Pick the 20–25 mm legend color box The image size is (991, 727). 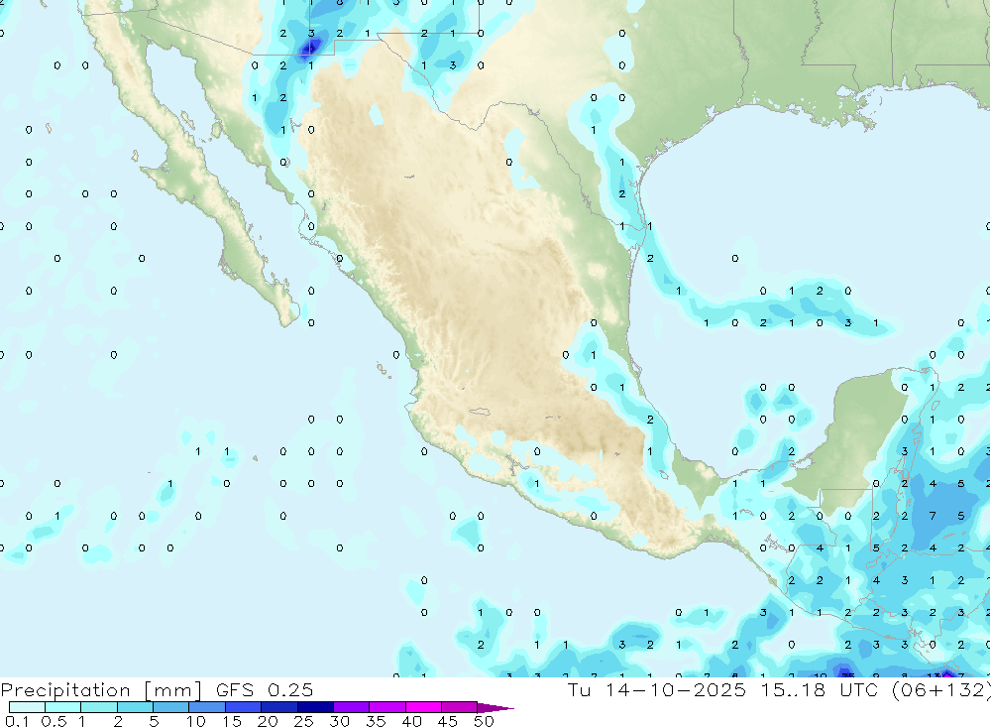coord(279,707)
